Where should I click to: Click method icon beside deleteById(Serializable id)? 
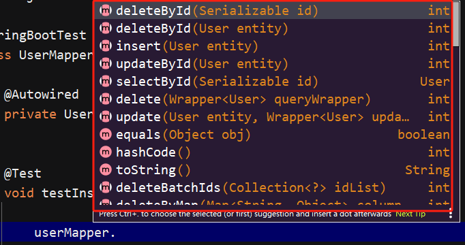click(106, 11)
